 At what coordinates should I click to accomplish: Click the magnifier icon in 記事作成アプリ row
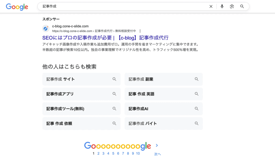click(x=114, y=94)
